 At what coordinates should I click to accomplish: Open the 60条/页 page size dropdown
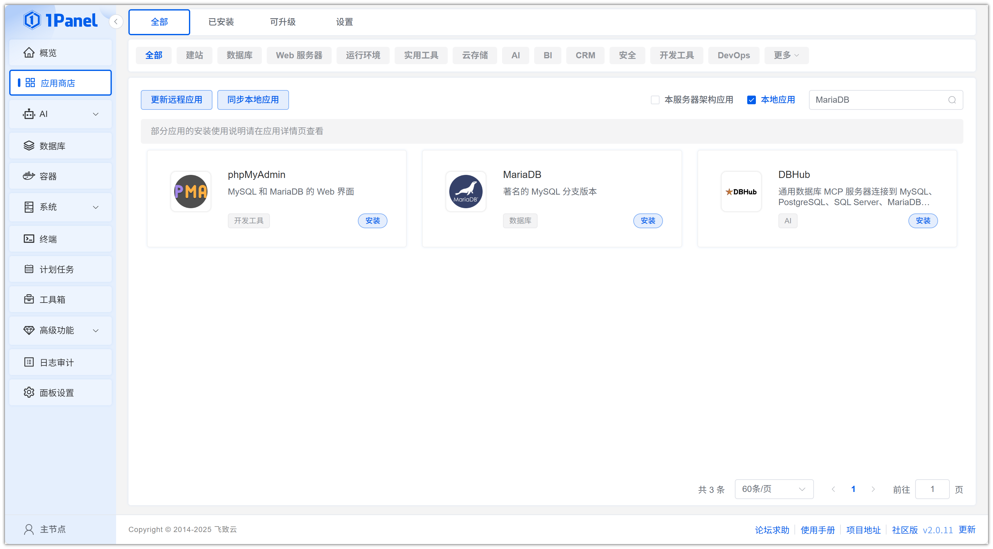tap(774, 489)
